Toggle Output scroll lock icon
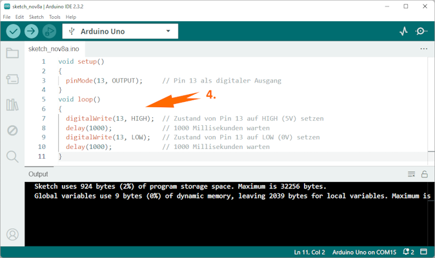Image resolution: width=435 pixels, height=258 pixels. (425, 174)
